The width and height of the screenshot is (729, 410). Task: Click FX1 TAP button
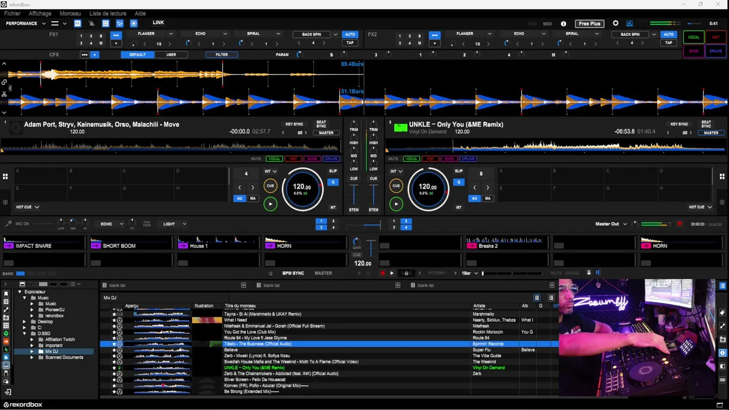tap(350, 43)
